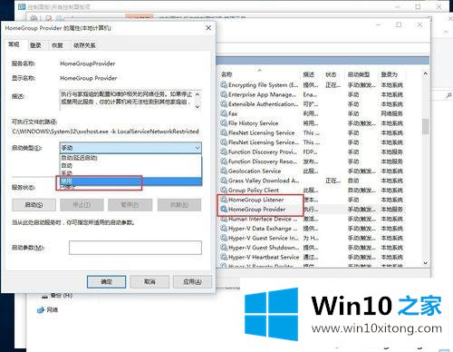The width and height of the screenshot is (453, 352).
Task: Click the 取消 Cancel button
Action: click(x=149, y=282)
